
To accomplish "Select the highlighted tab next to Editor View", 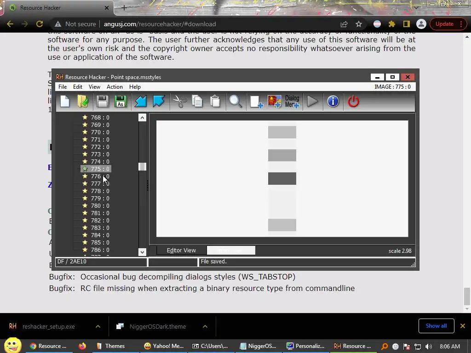I will (231, 251).
